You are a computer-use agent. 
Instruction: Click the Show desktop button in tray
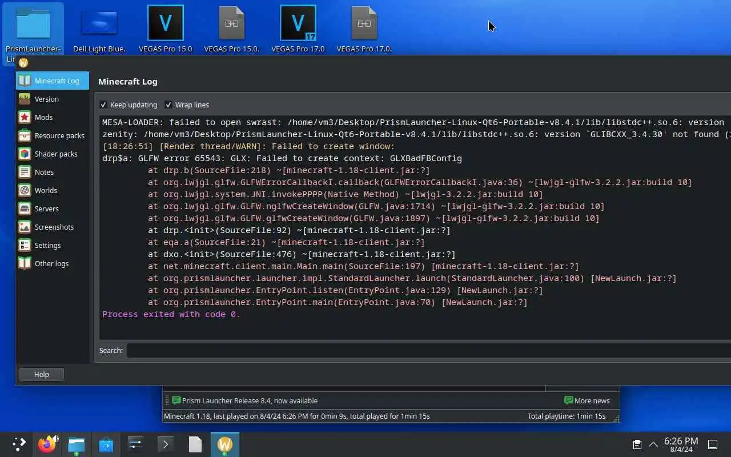coord(713,444)
